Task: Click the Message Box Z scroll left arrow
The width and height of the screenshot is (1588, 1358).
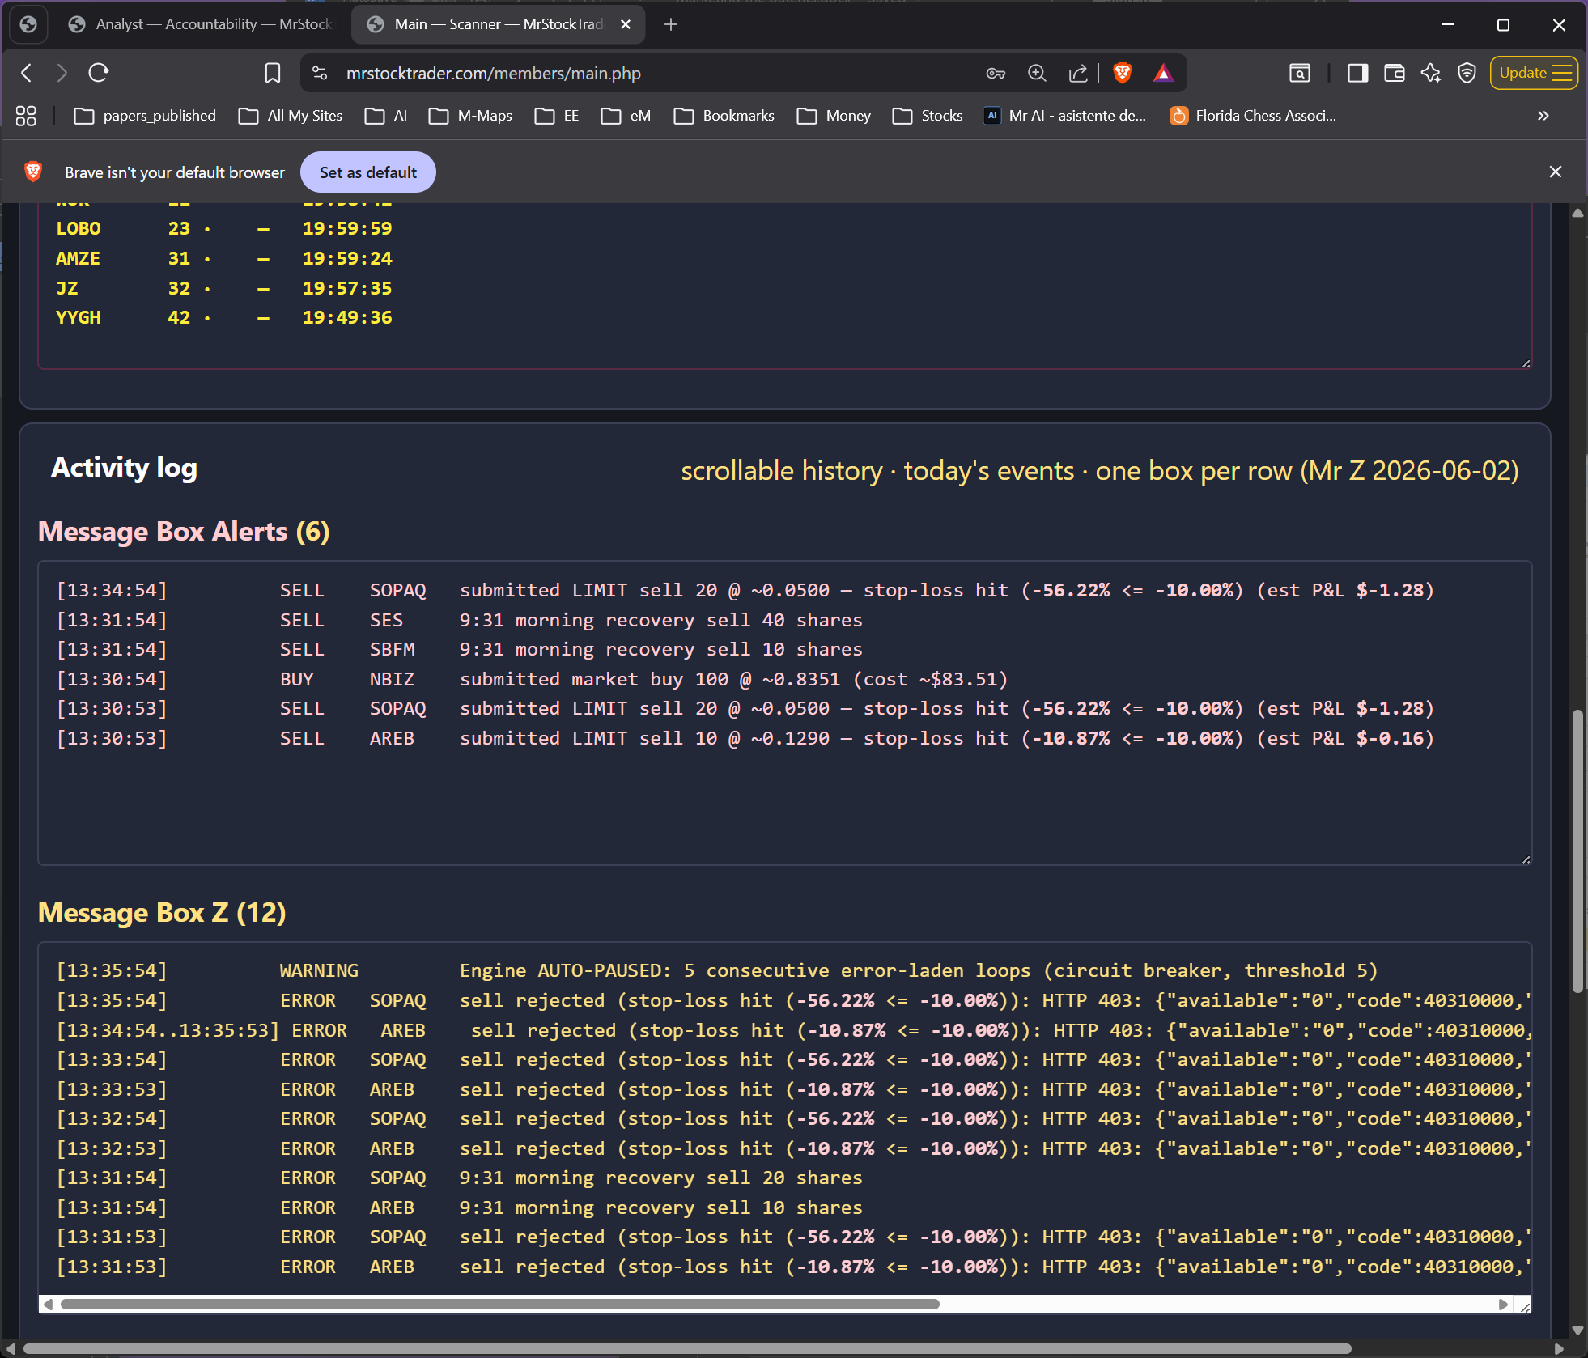Action: tap(49, 1305)
